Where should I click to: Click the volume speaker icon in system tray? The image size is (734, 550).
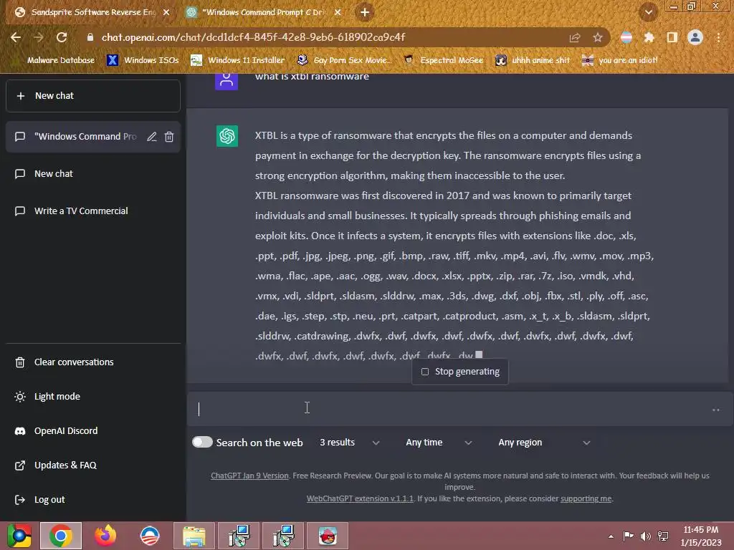(646, 536)
